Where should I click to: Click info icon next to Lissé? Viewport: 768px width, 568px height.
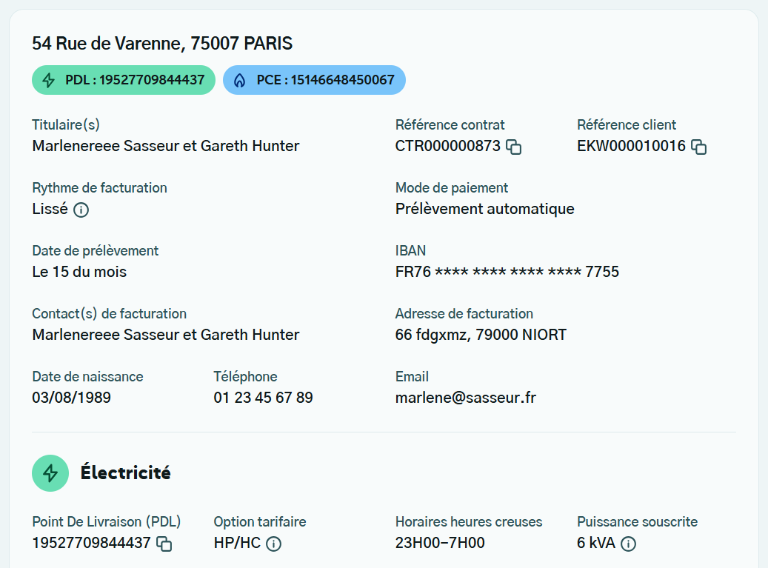coord(81,210)
